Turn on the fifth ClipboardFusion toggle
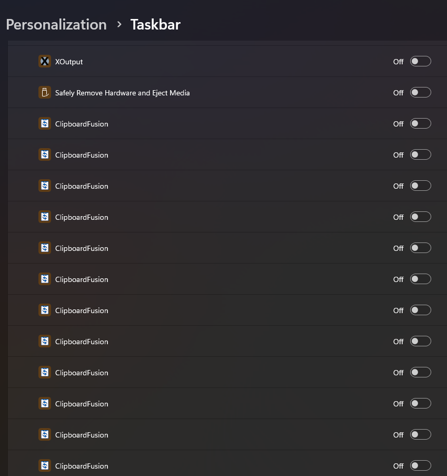The image size is (447, 476). click(420, 248)
